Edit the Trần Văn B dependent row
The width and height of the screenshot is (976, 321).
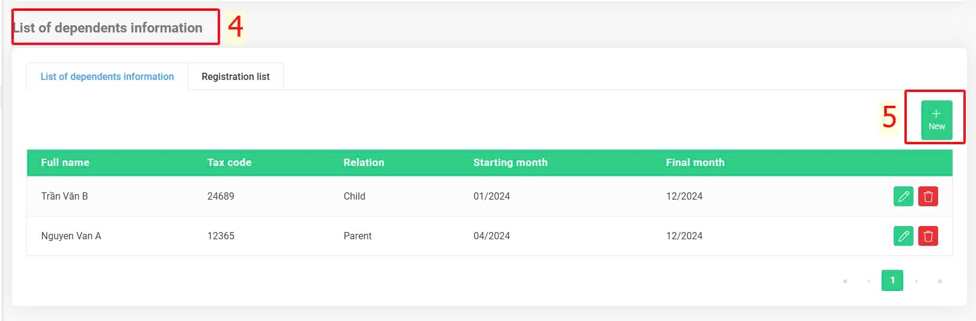(x=903, y=196)
